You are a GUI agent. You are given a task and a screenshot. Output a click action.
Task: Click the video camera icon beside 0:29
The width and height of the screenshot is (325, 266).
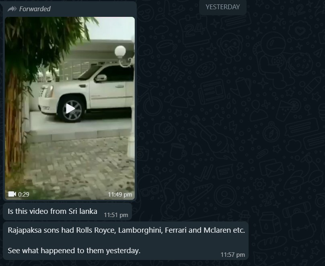[12, 194]
